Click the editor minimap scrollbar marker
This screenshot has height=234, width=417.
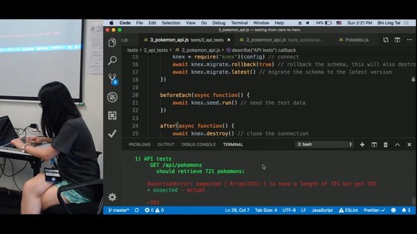click(x=413, y=79)
